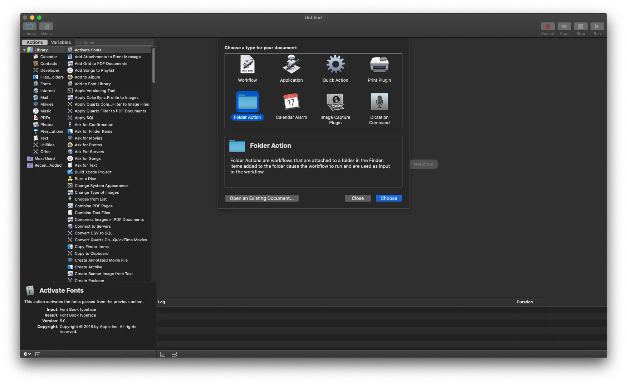Image resolution: width=627 pixels, height=384 pixels.
Task: Select Contacts category in library
Action: point(45,64)
